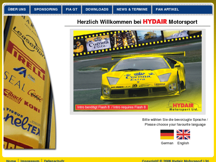Open the SPONSORING navigation item
This screenshot has height=162, width=216.
(46, 10)
